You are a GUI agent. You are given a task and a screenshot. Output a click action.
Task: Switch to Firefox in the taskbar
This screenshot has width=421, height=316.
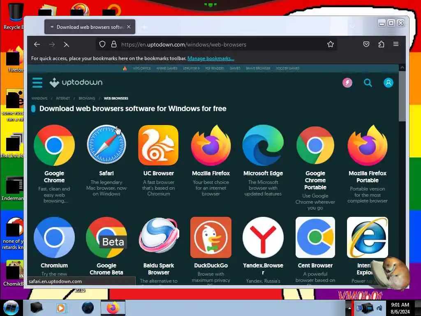click(113, 308)
